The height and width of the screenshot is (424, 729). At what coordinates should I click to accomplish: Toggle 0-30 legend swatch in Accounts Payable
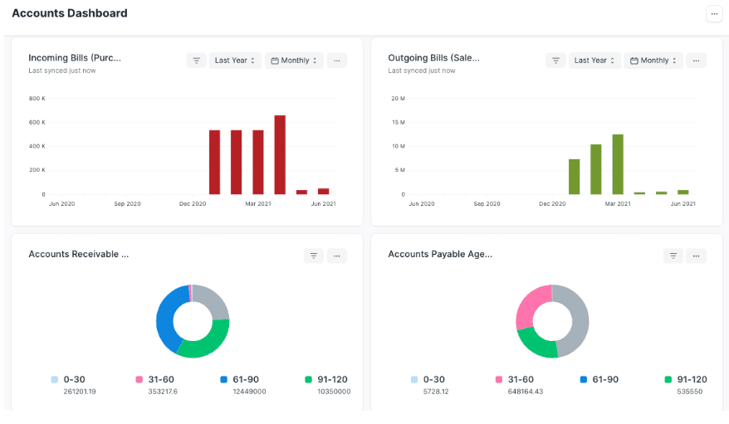pyautogui.click(x=414, y=379)
